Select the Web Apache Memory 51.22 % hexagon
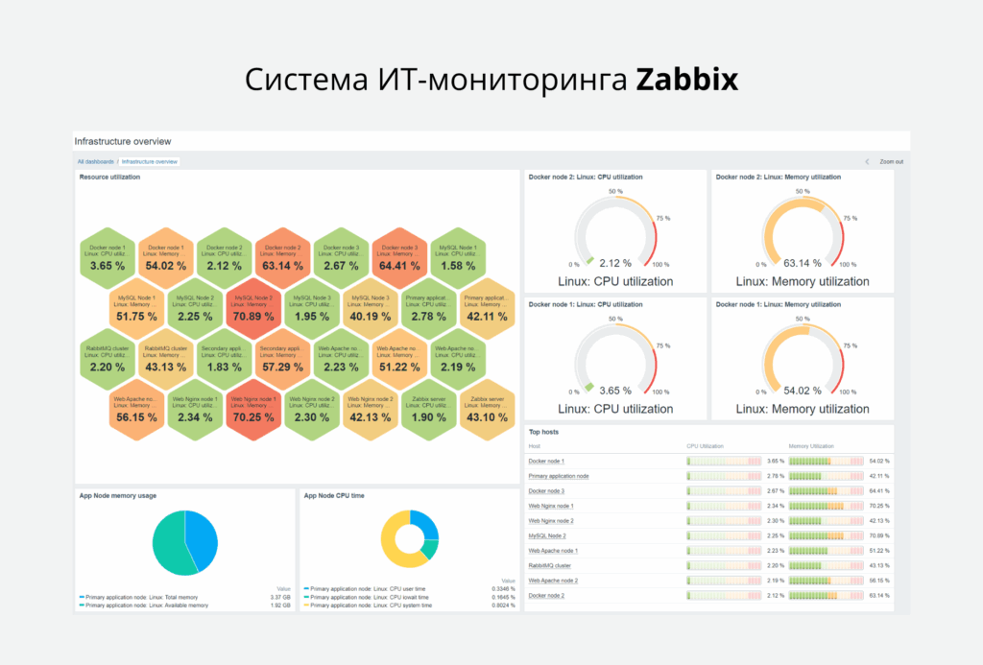The image size is (983, 665). tap(399, 360)
